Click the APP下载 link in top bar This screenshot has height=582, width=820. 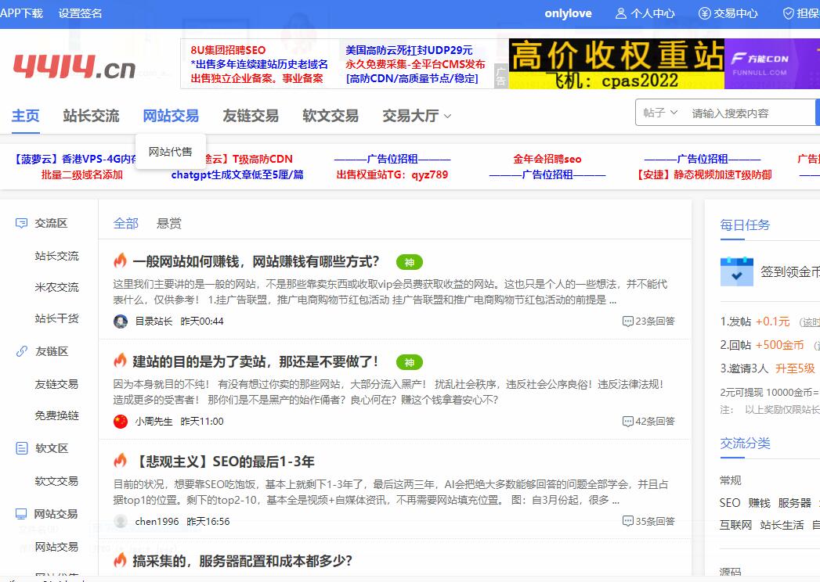(x=22, y=13)
